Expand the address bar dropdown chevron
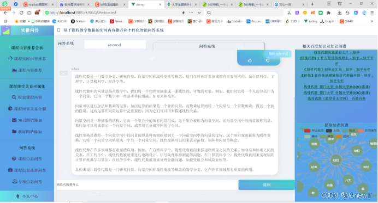Viewport: 378px width, 203px height. click(199, 13)
